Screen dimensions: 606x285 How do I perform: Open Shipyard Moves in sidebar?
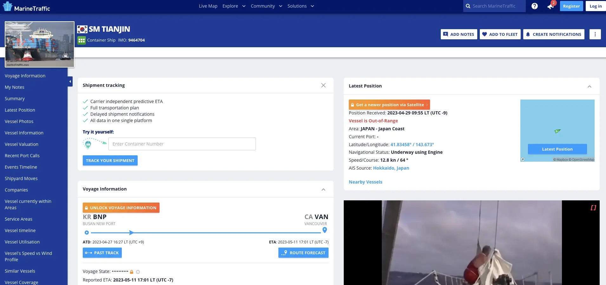(x=21, y=178)
